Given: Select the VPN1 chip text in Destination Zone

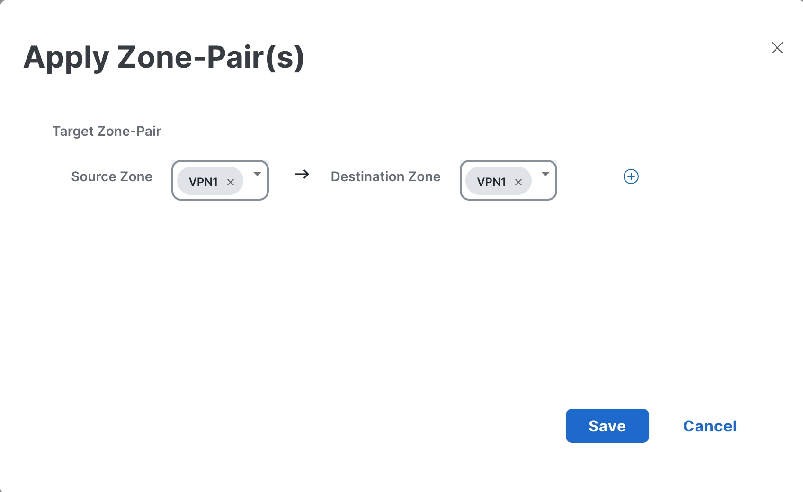Looking at the screenshot, I should pyautogui.click(x=491, y=182).
